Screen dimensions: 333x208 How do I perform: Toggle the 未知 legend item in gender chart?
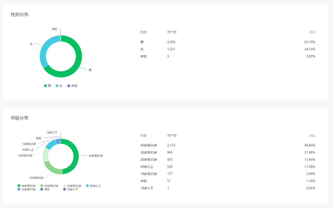tap(72, 86)
